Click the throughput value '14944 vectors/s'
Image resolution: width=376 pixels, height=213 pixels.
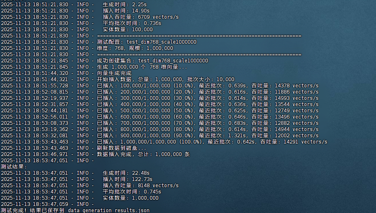(296, 129)
